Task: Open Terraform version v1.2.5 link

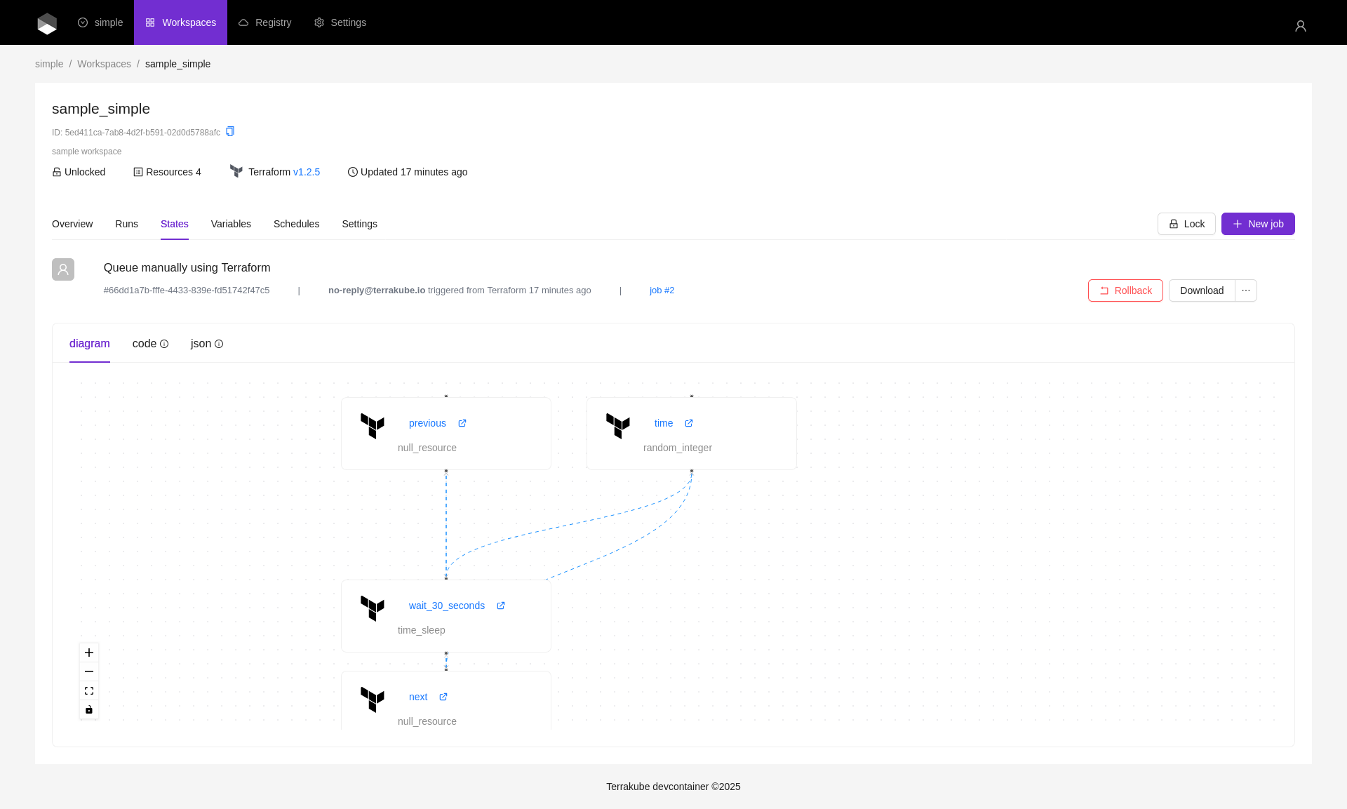Action: pos(307,172)
